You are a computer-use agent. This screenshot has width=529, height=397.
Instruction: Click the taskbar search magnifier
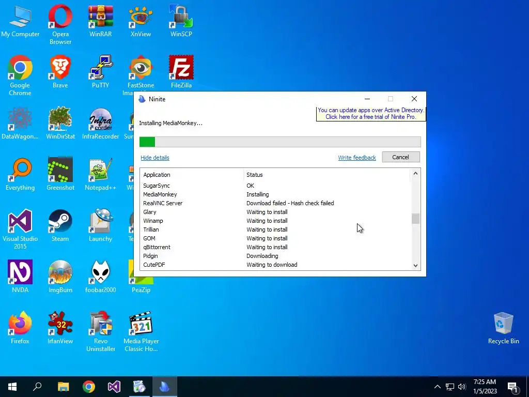pos(37,387)
